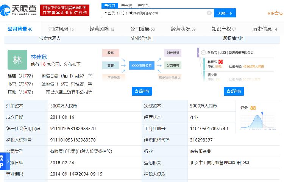Open legal representative 林建欣 profile link

pyautogui.click(x=39, y=57)
